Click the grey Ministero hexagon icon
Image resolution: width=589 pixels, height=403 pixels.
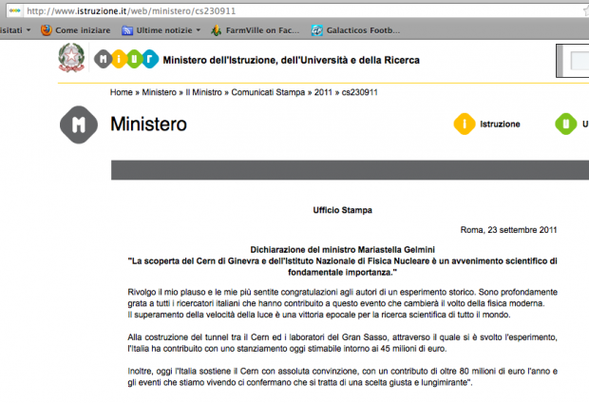coord(80,125)
